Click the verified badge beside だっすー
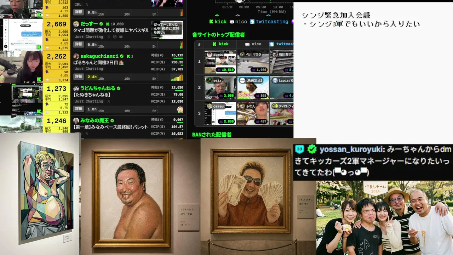This screenshot has height=255, width=453. [x=101, y=24]
